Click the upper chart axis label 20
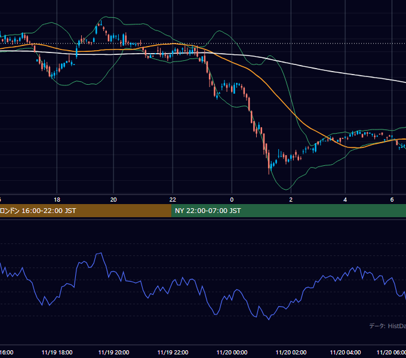The height and width of the screenshot is (358, 406). (x=113, y=200)
